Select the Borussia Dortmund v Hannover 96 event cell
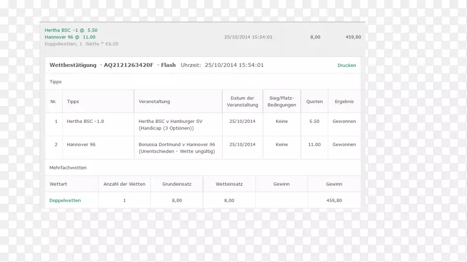 [176, 148]
